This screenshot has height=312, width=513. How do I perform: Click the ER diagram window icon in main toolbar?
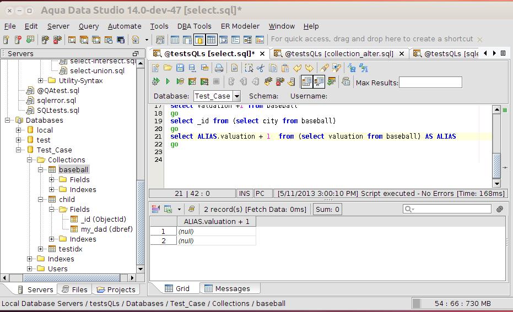click(247, 40)
